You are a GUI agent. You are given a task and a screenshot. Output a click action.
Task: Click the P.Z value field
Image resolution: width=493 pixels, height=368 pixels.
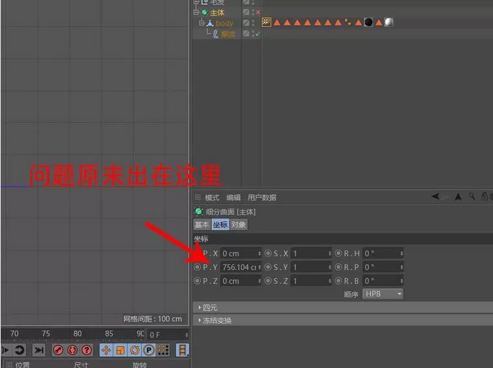(241, 281)
